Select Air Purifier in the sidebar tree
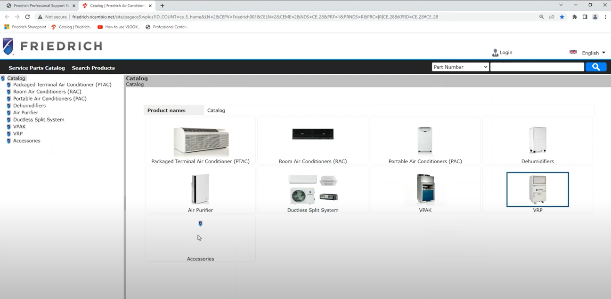 pos(26,113)
